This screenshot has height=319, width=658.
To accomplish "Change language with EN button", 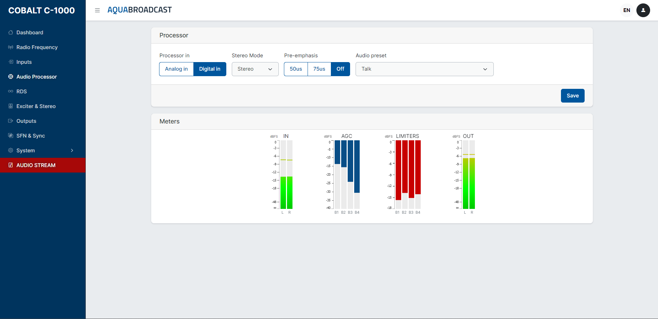I will [626, 10].
